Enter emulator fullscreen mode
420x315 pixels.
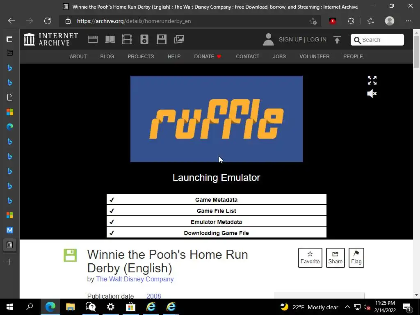coord(372,80)
